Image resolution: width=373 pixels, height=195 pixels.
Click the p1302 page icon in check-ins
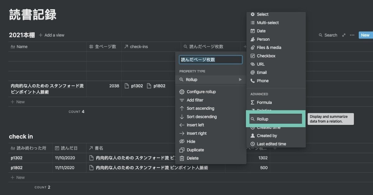tap(127, 86)
